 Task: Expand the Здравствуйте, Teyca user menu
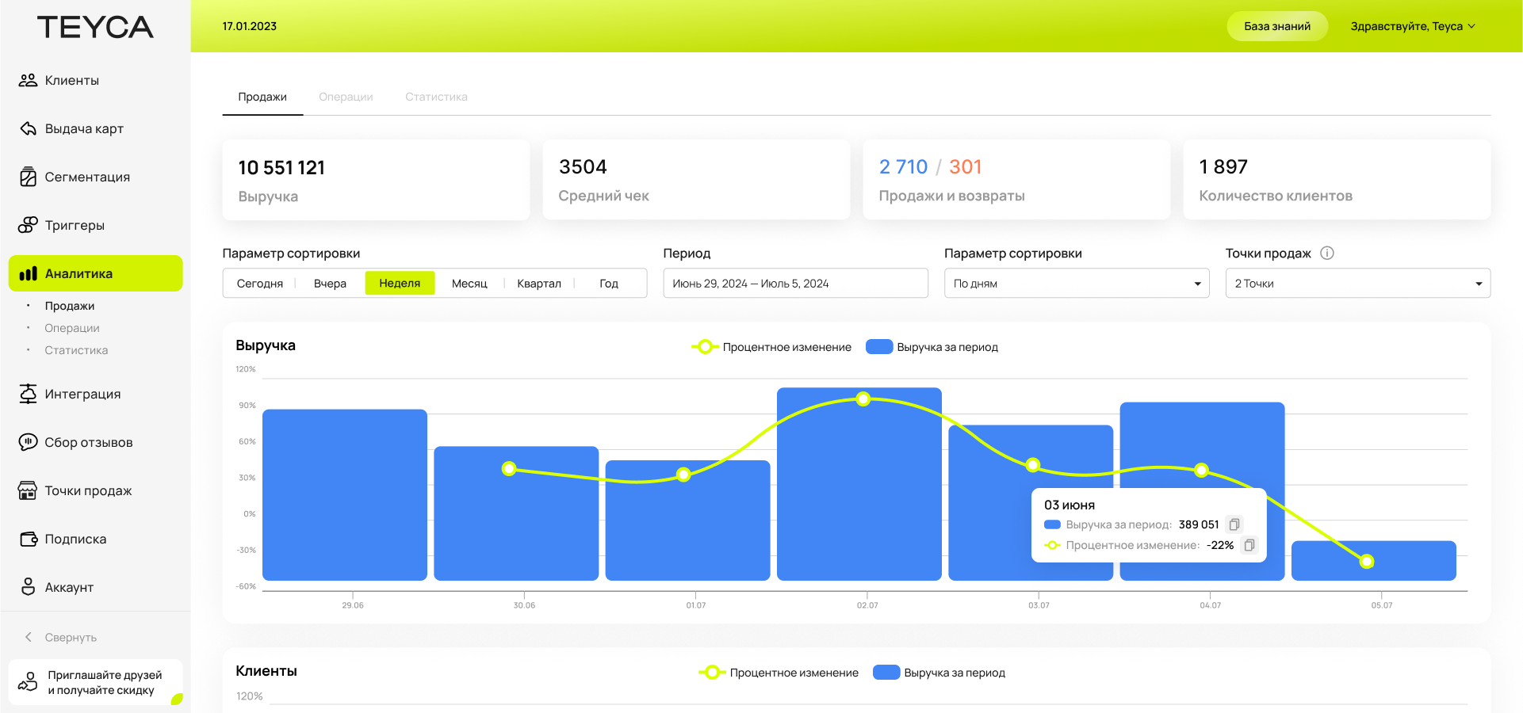coord(1413,26)
